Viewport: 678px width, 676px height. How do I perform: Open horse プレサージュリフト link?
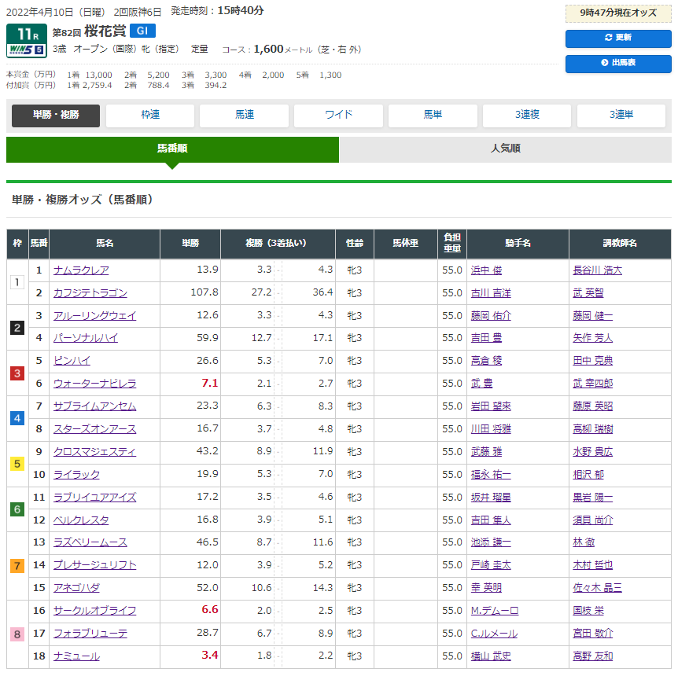[x=94, y=565]
